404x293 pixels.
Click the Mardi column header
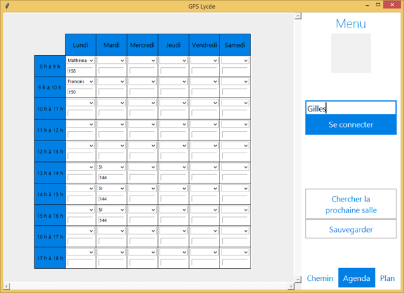tap(112, 45)
